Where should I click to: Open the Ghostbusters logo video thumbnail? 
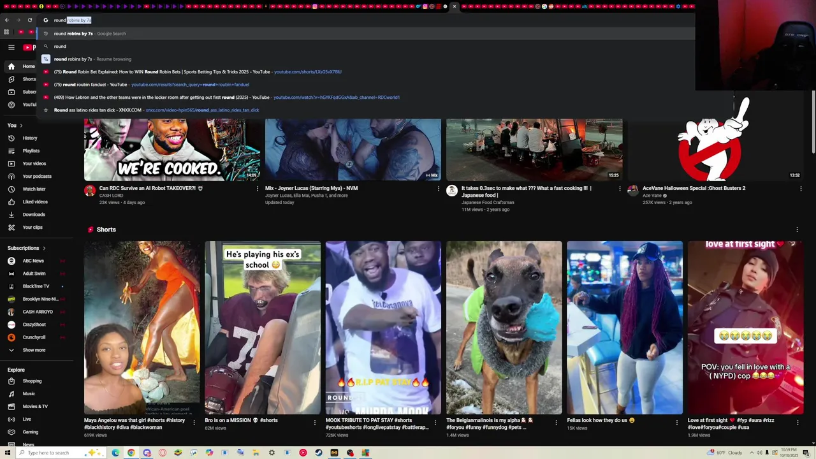[x=715, y=149]
